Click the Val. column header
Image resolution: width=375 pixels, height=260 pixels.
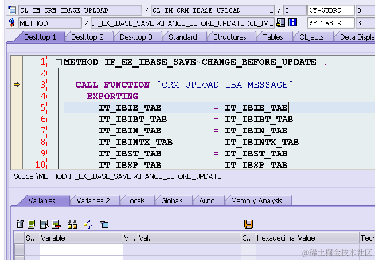click(189, 238)
